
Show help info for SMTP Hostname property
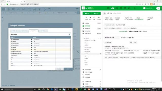[32, 39]
